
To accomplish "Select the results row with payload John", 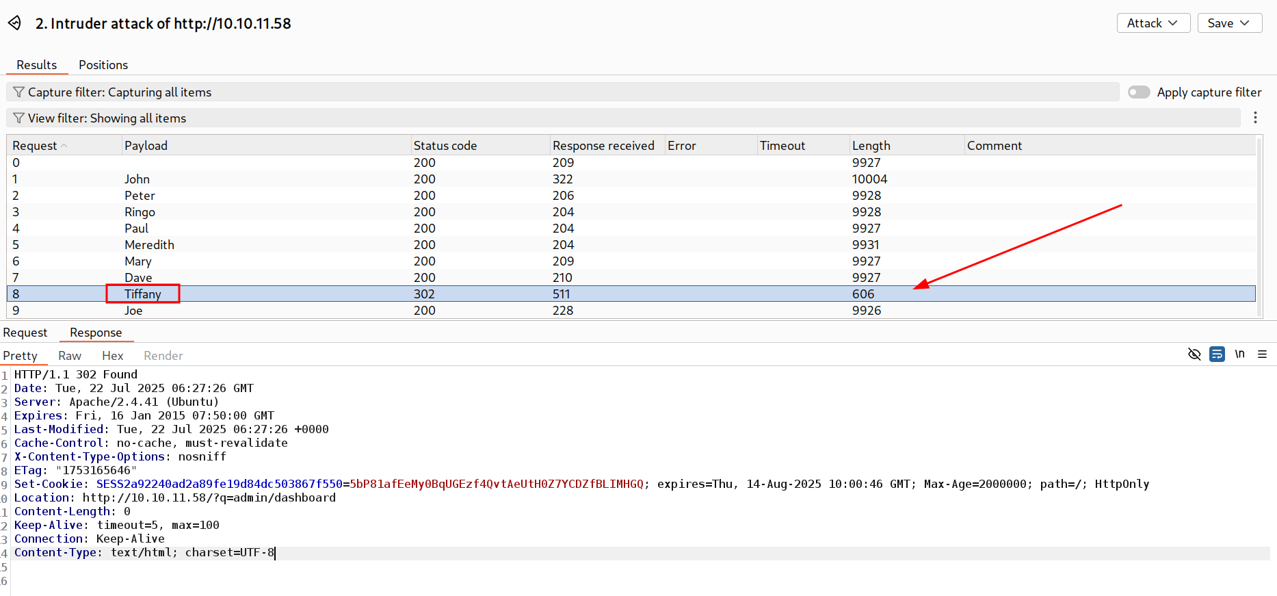I will (631, 179).
